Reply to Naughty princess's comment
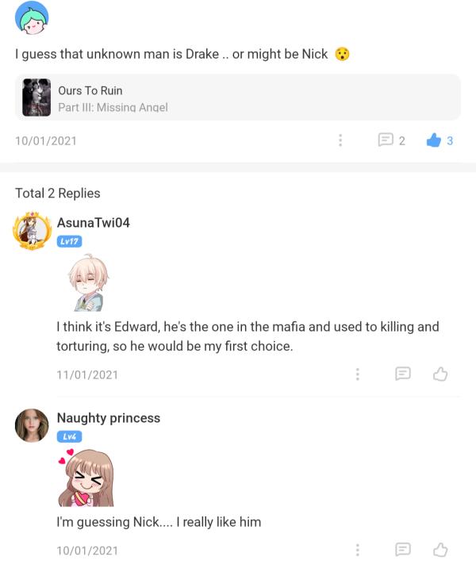 403,550
